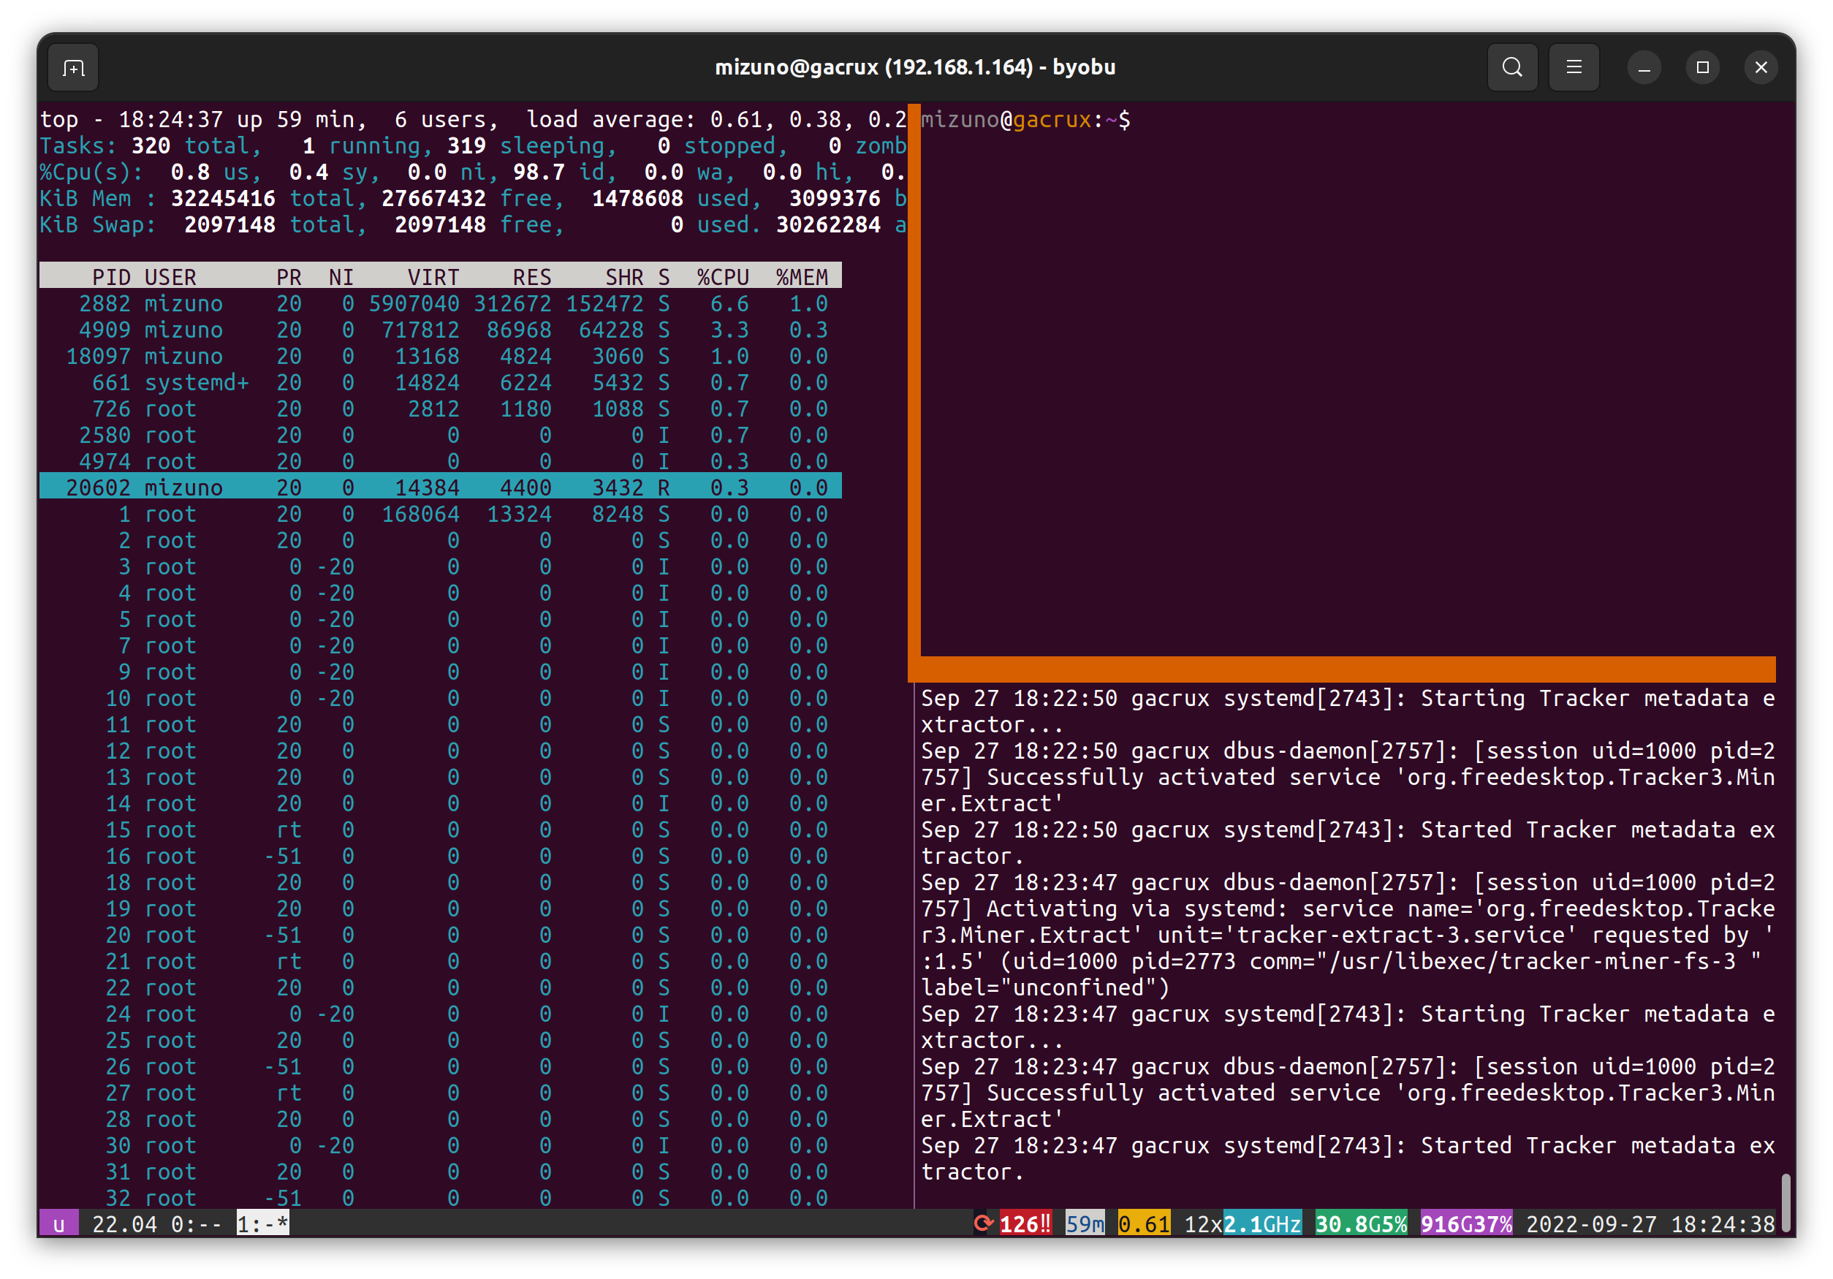The width and height of the screenshot is (1833, 1279).
Task: Click the 30.8G memory usage indicator
Action: click(1360, 1224)
